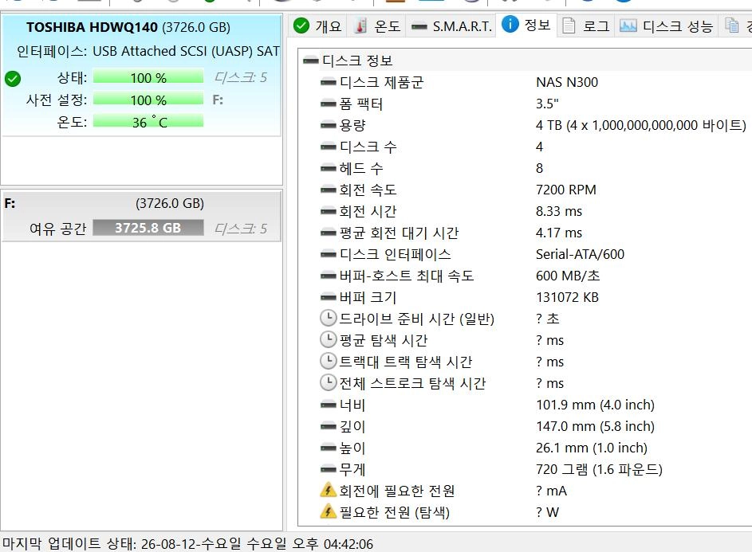Select the 정보 information tab
The image size is (752, 552).
[526, 25]
